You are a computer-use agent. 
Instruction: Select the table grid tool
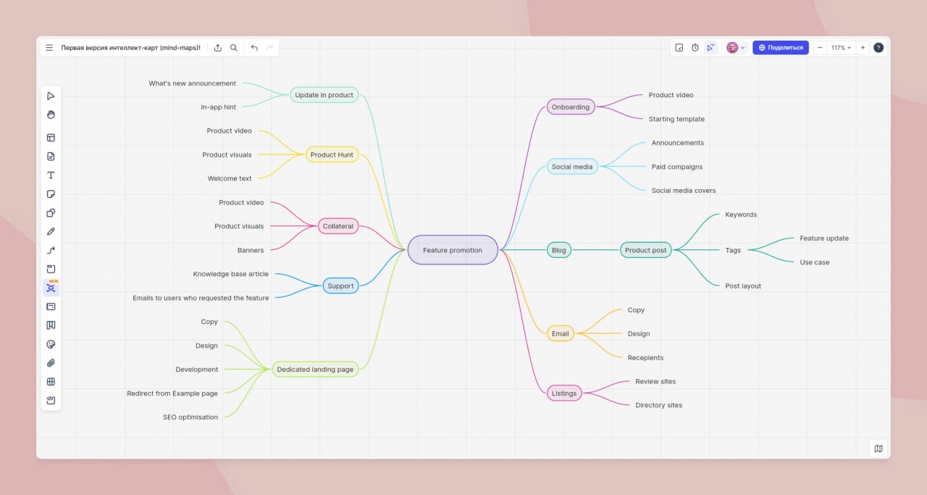click(51, 382)
